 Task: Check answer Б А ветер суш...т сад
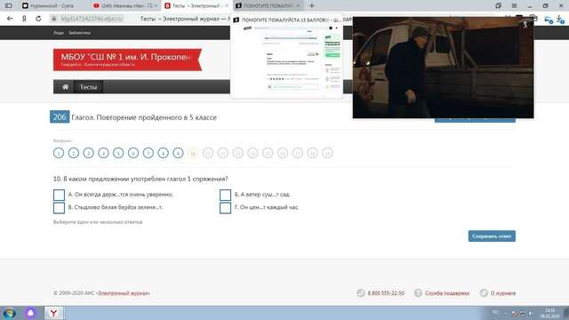[225, 195]
